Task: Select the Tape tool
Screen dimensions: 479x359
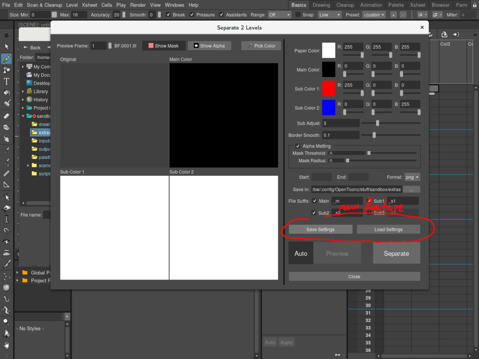Action: pyautogui.click(x=7, y=127)
